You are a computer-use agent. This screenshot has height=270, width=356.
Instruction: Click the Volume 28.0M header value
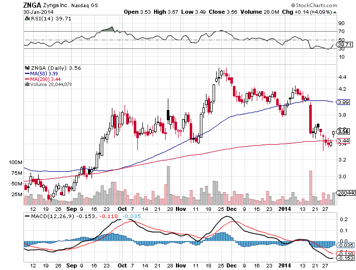pyautogui.click(x=259, y=12)
